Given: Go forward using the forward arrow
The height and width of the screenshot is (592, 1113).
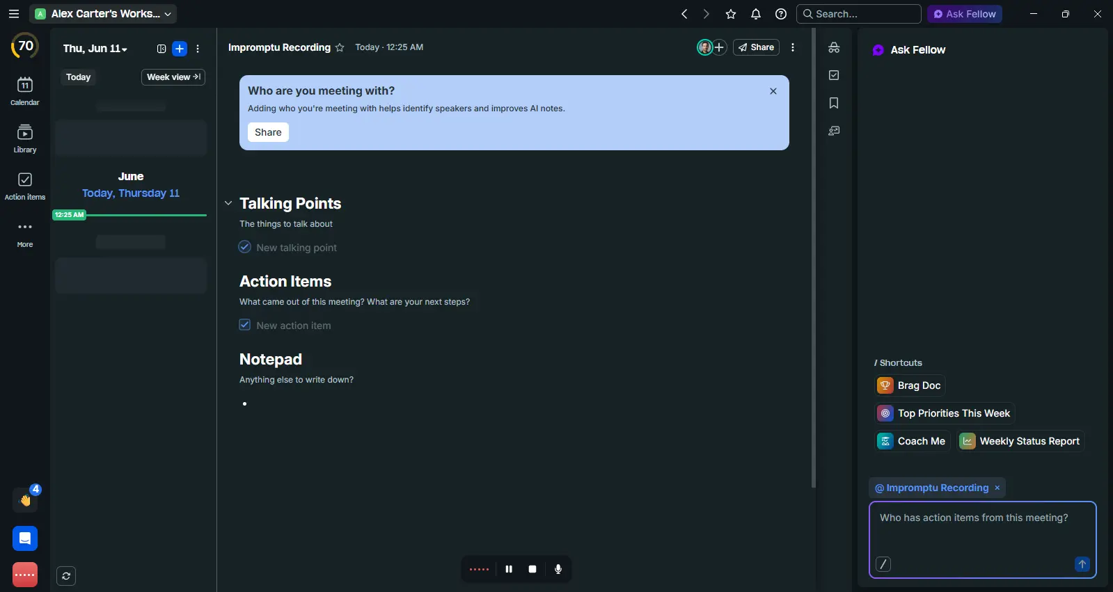Looking at the screenshot, I should pos(707,14).
